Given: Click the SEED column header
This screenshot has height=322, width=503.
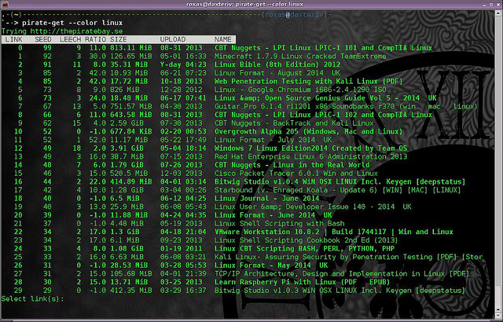Looking at the screenshot, I should click(x=44, y=38).
